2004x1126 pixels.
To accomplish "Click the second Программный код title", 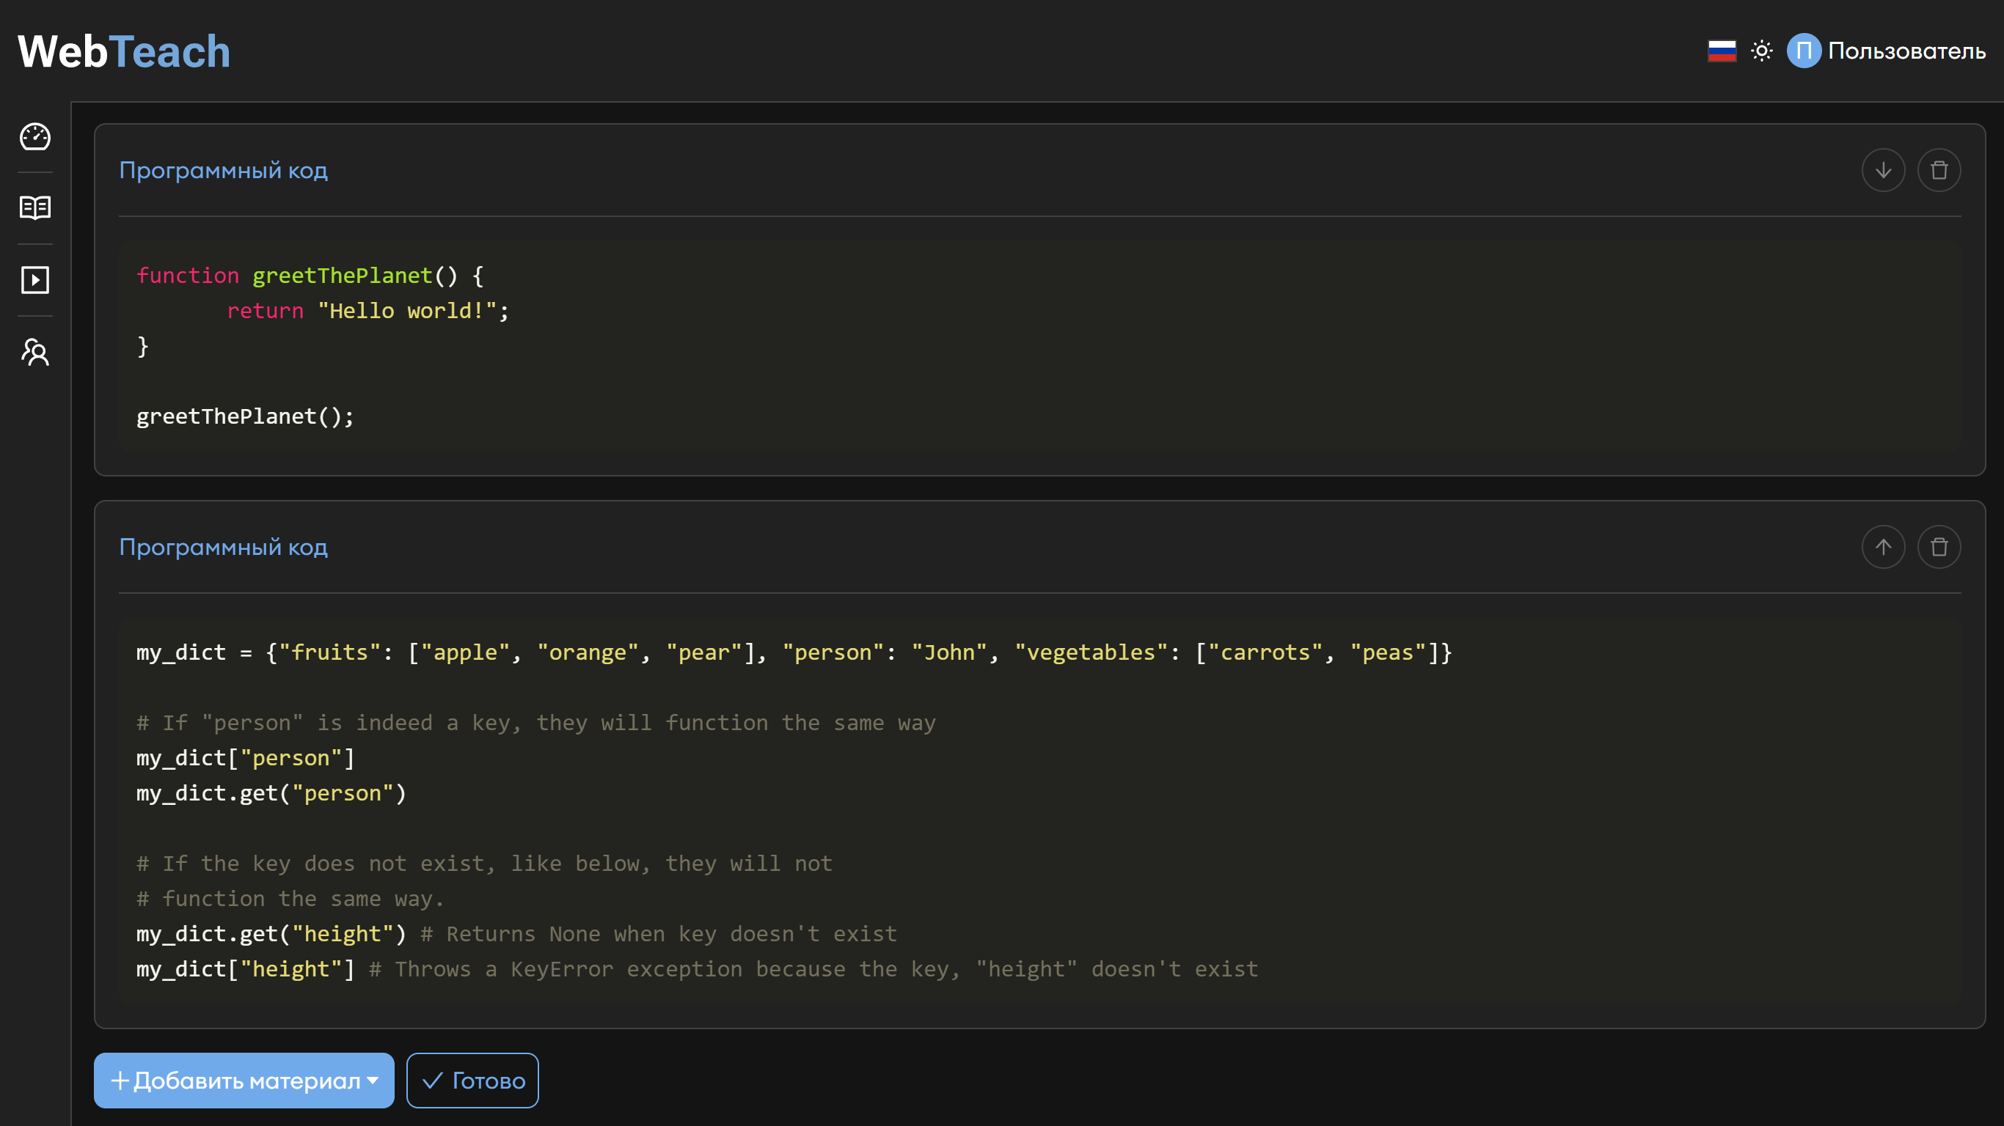I will tap(223, 548).
